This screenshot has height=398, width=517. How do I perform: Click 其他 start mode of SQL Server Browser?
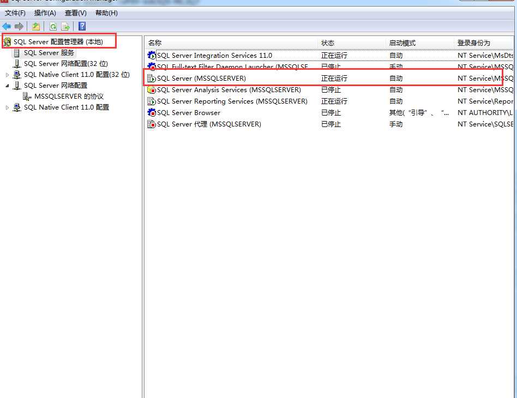tap(419, 113)
